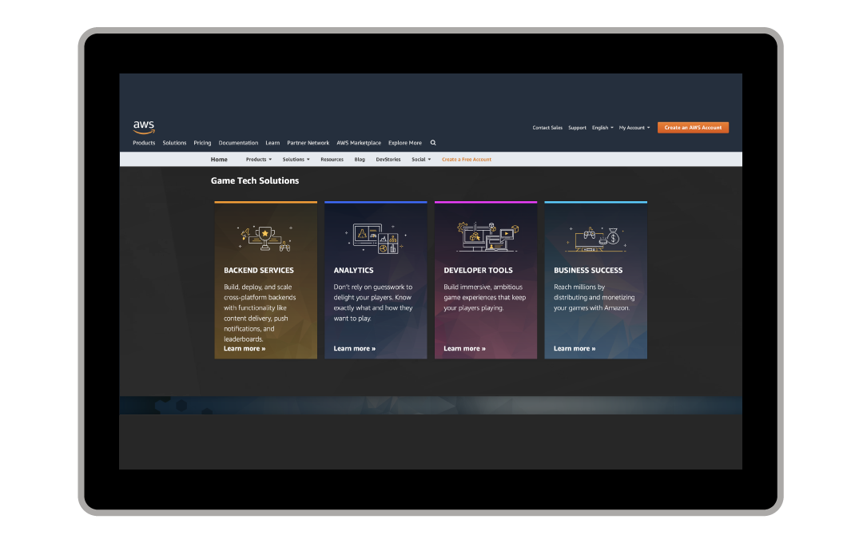Click Create an AWS Account button
This screenshot has width=863, height=543.
pyautogui.click(x=693, y=128)
